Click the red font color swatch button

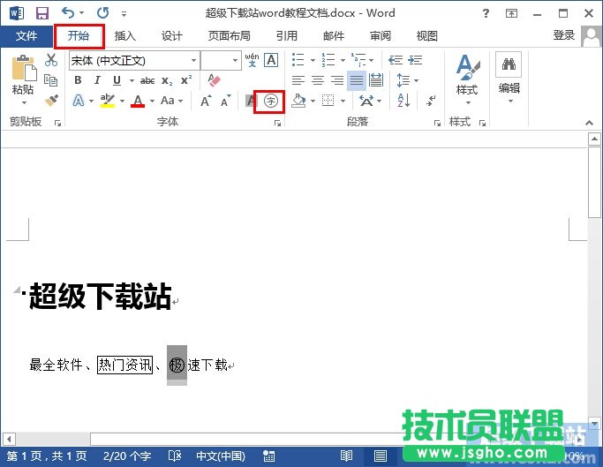(x=137, y=101)
